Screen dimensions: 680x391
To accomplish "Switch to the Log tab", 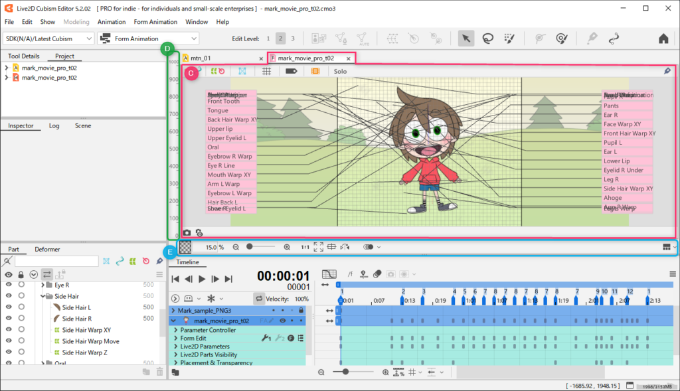I will pyautogui.click(x=54, y=125).
